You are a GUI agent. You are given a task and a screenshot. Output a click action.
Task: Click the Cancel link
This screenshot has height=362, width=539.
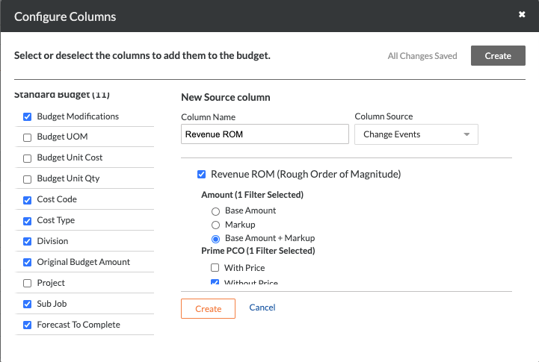click(262, 308)
